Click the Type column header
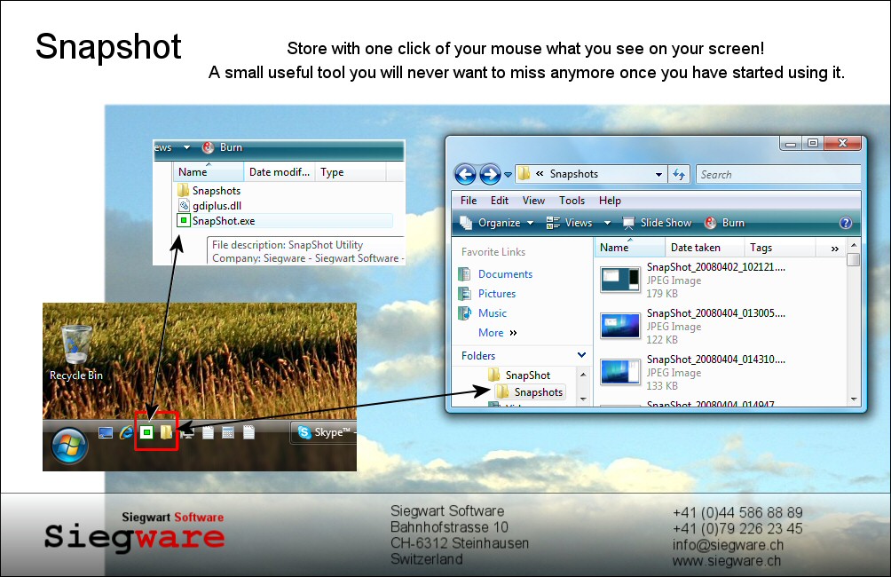This screenshot has height=577, width=891. click(x=351, y=171)
